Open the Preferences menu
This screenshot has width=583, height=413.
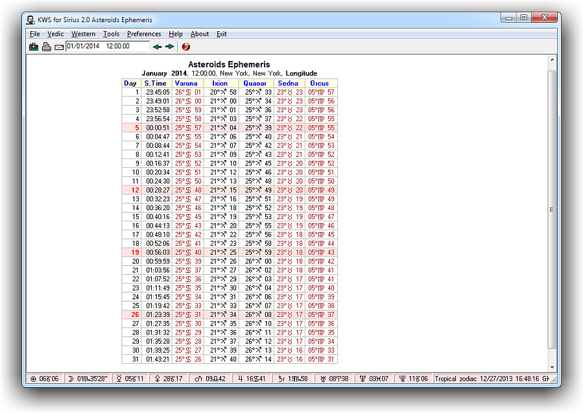(144, 34)
